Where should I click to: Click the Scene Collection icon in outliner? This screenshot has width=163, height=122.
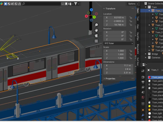[146, 3]
